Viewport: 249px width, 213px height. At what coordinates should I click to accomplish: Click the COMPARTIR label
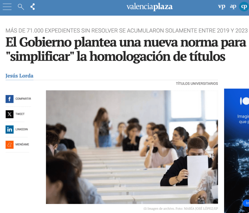point(23,99)
